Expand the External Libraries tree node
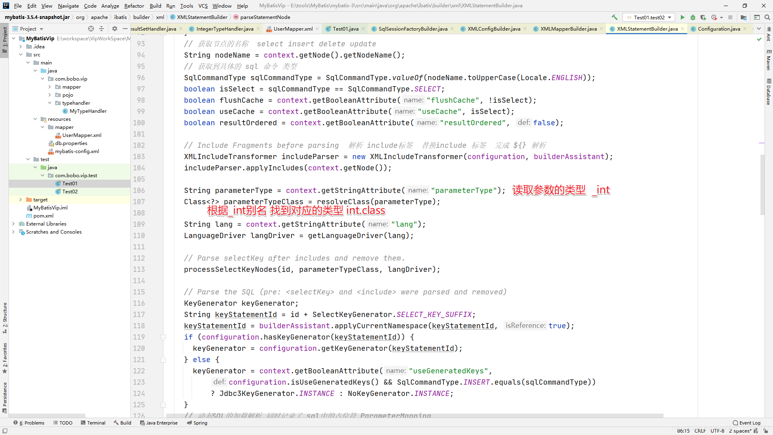This screenshot has width=773, height=435. click(12, 224)
